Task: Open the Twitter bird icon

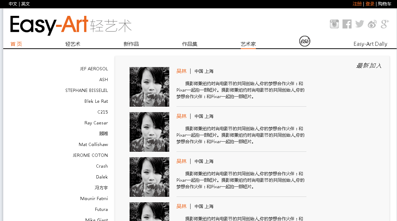Action: point(359,24)
